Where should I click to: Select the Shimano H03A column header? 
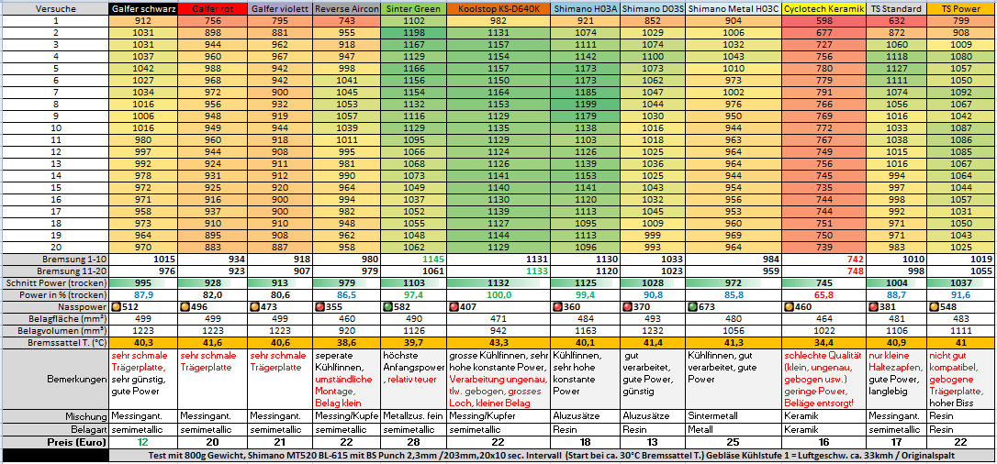(x=585, y=9)
